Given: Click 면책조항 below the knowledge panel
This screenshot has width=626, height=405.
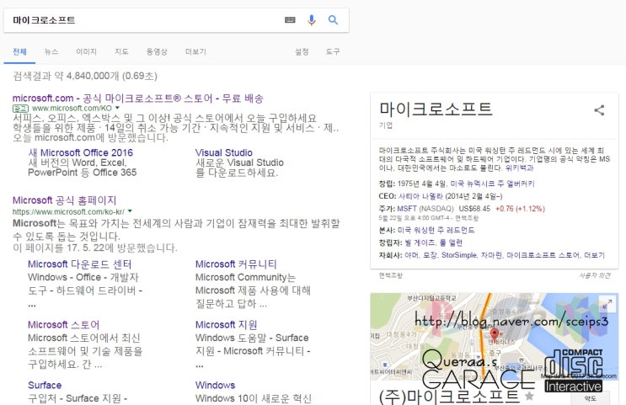Looking at the screenshot, I should pyautogui.click(x=391, y=275).
